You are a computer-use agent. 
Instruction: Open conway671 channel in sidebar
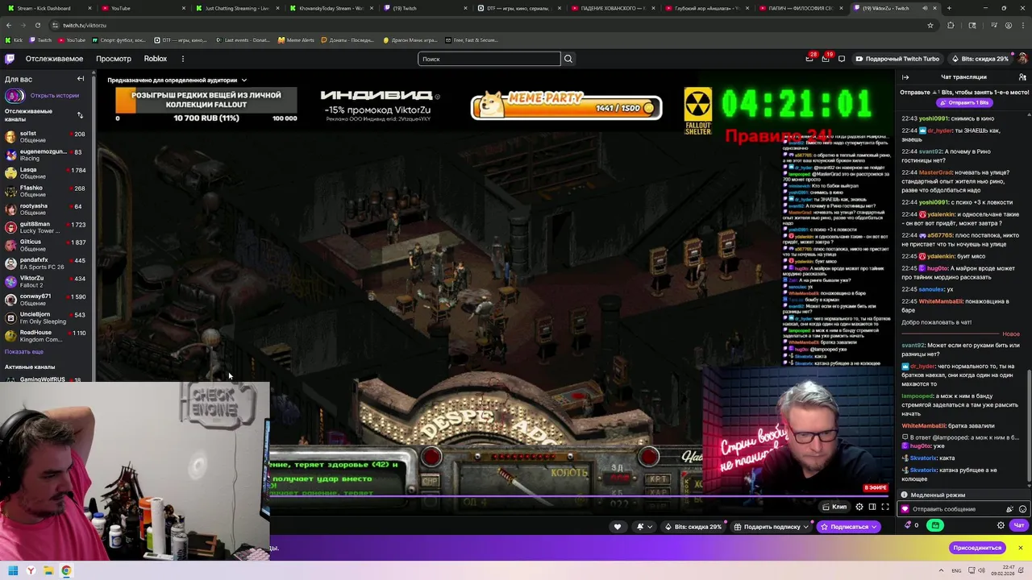(46, 300)
